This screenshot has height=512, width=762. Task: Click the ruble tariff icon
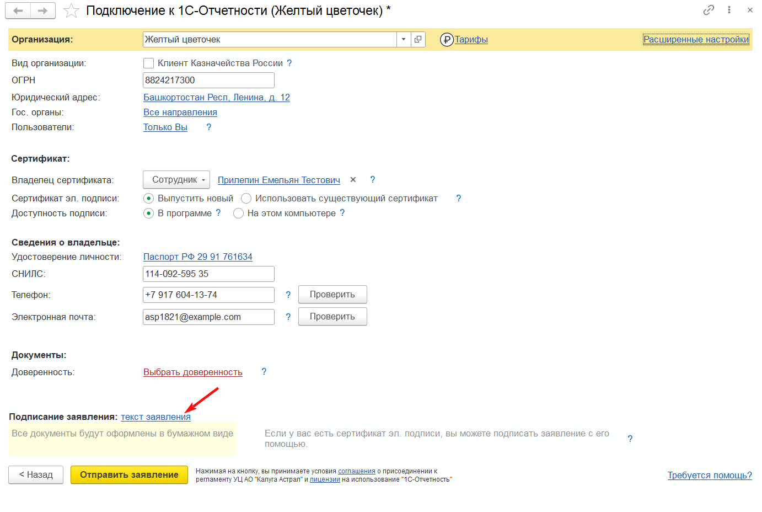[x=447, y=40]
